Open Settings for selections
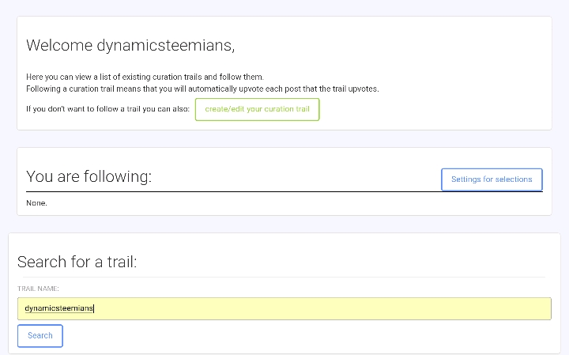The width and height of the screenshot is (569, 355). coord(492,179)
